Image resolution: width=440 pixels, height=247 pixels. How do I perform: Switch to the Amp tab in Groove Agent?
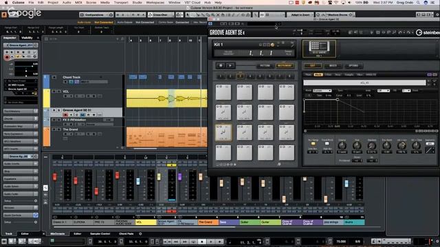click(338, 75)
